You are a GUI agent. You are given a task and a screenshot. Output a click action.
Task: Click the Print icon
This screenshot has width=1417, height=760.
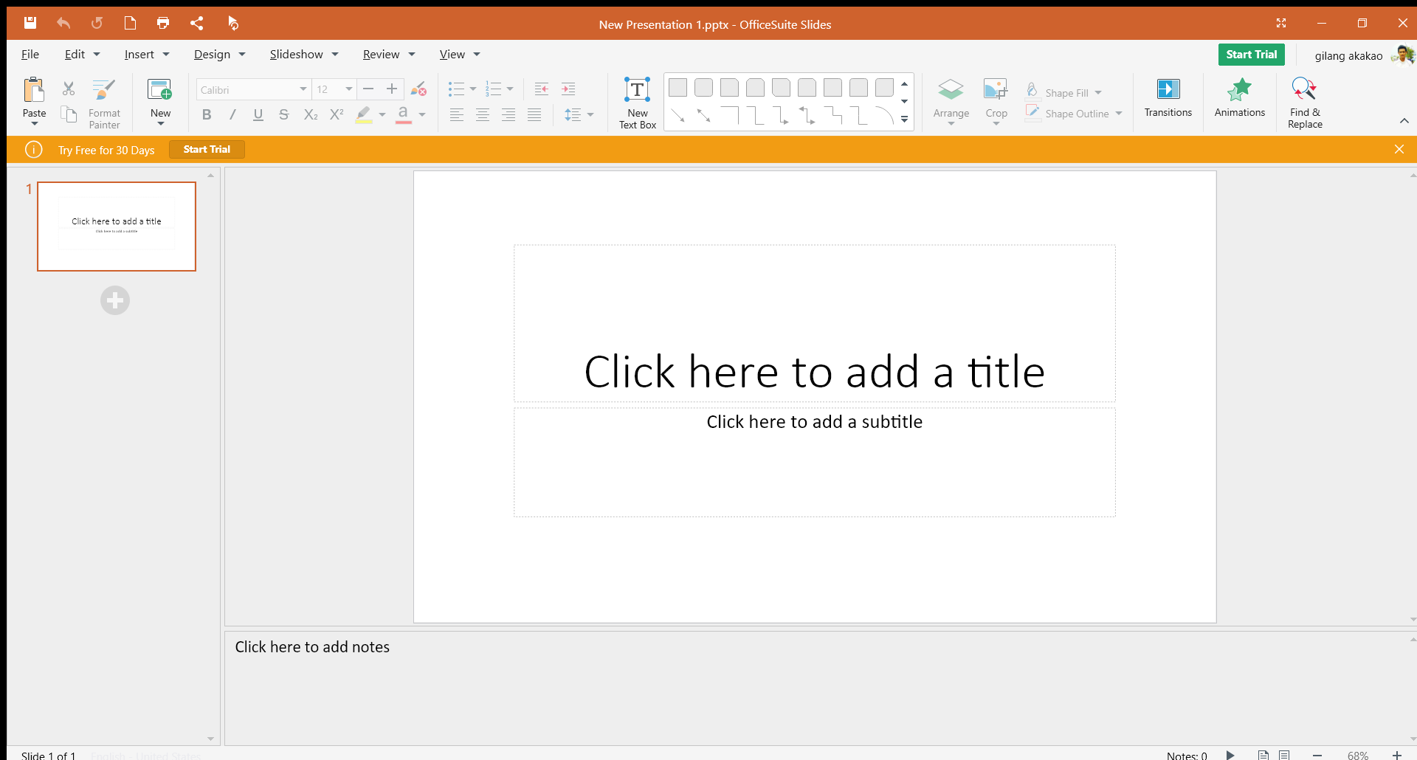[x=163, y=23]
